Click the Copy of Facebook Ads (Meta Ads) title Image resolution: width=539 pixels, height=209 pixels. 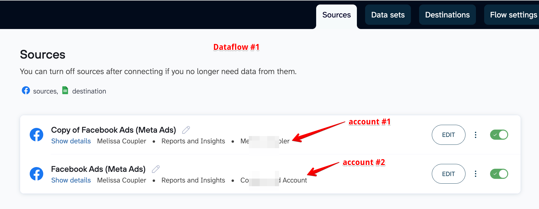pyautogui.click(x=113, y=130)
